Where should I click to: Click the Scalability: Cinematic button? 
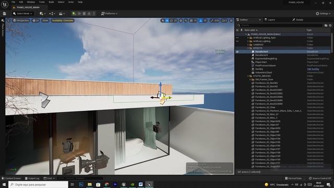point(63,21)
